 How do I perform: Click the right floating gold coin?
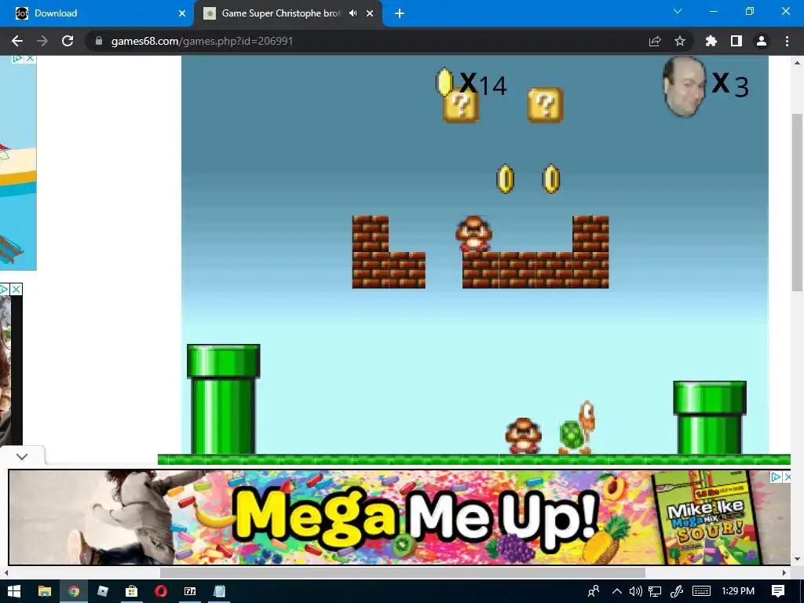pos(551,179)
